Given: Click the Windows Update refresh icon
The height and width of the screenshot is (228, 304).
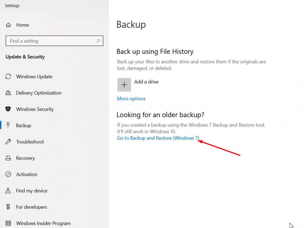Looking at the screenshot, I should click(8, 76).
